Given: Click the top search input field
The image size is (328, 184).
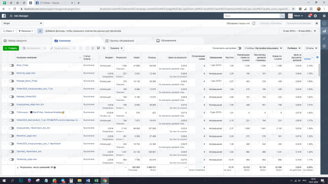Looking at the screenshot, I should [251, 16].
